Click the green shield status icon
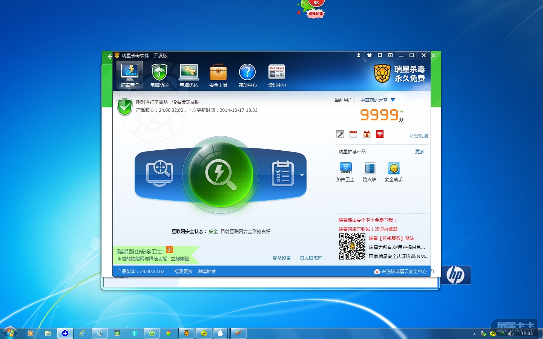This screenshot has width=543, height=339. (125, 107)
